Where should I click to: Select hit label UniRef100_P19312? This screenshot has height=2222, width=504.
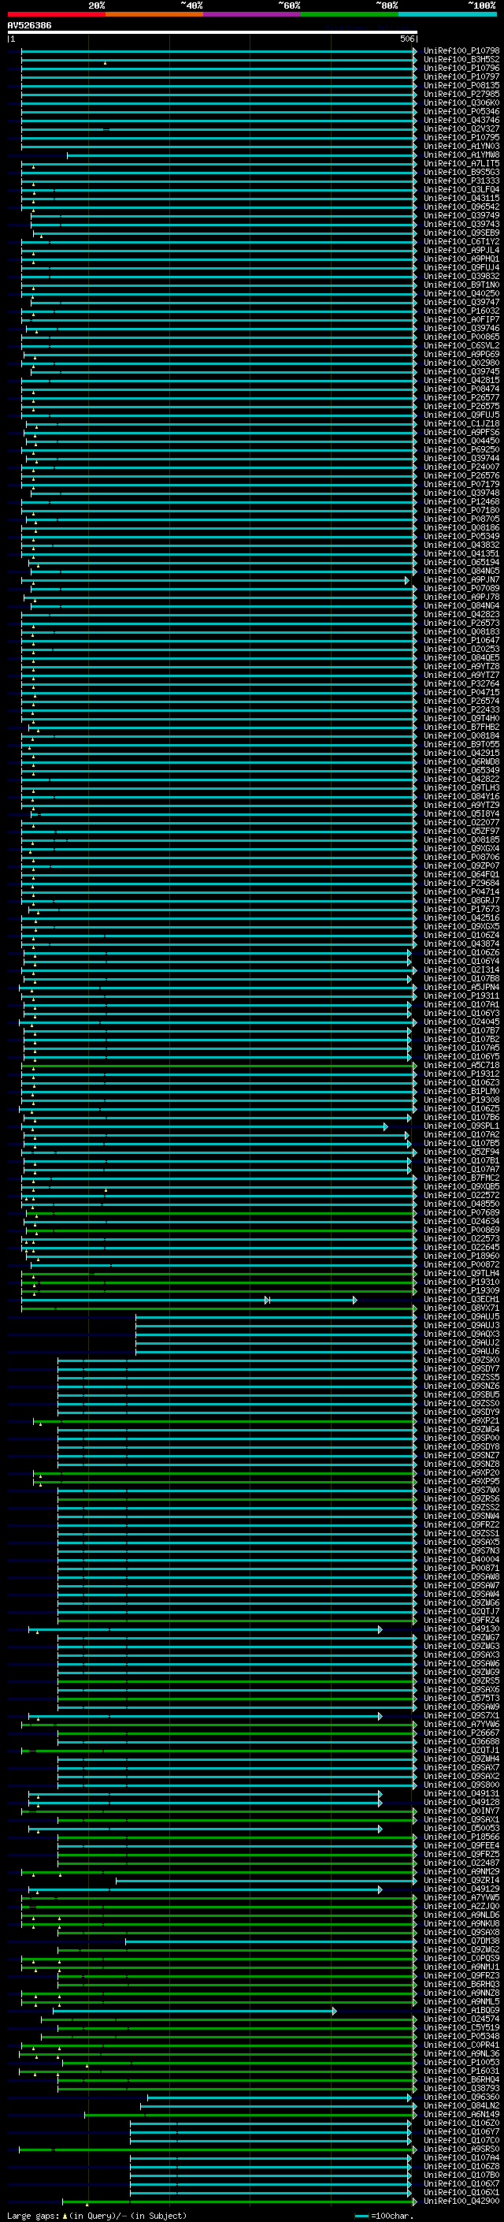click(x=461, y=1073)
